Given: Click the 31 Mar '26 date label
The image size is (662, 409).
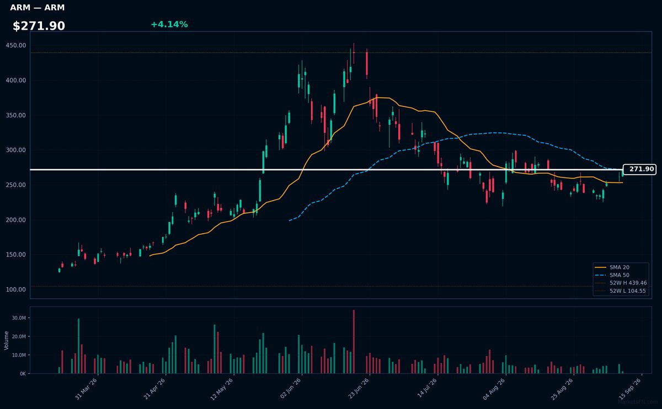Looking at the screenshot, I should tap(86, 389).
